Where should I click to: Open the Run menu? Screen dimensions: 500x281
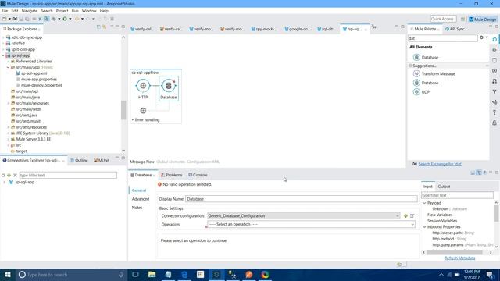point(75,11)
